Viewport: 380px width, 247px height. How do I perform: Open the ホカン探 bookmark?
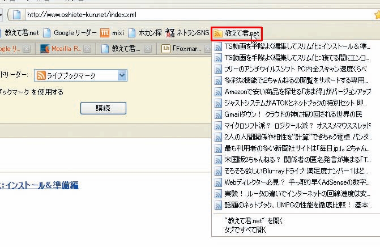coord(145,33)
